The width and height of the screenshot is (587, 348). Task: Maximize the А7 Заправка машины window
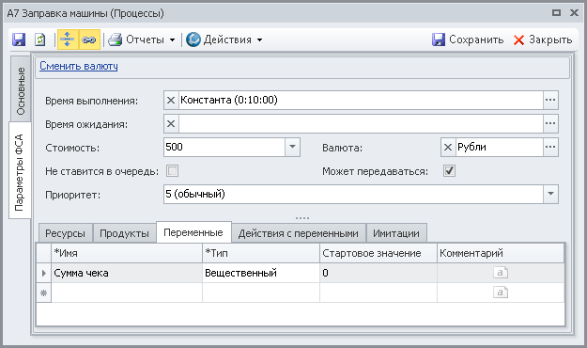[557, 13]
